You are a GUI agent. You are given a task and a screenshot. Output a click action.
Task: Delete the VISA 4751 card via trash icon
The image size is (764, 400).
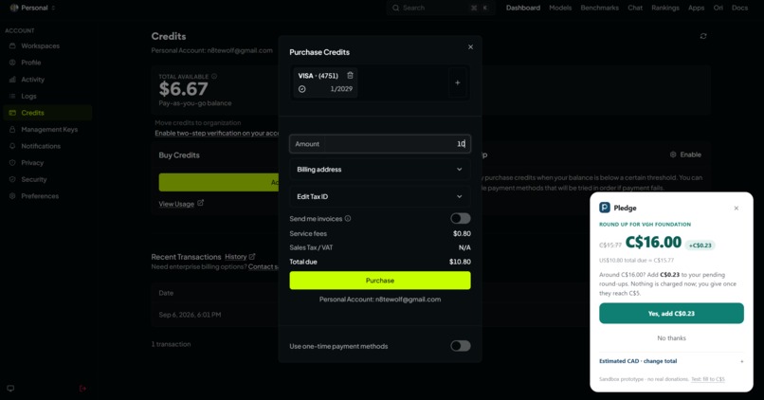click(350, 75)
